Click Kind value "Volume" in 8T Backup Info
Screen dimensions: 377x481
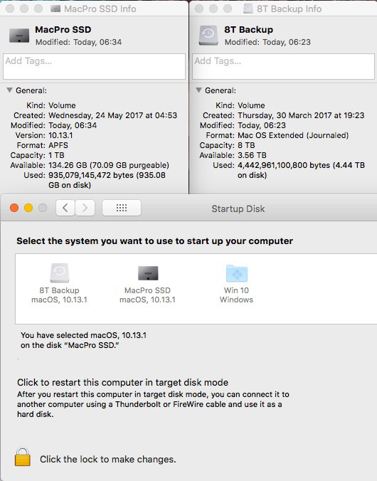point(251,105)
